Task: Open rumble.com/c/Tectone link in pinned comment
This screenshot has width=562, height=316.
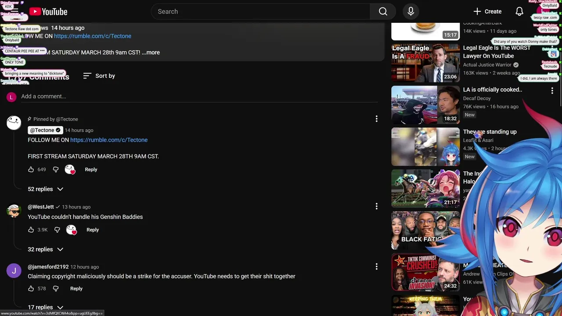Action: point(109,140)
